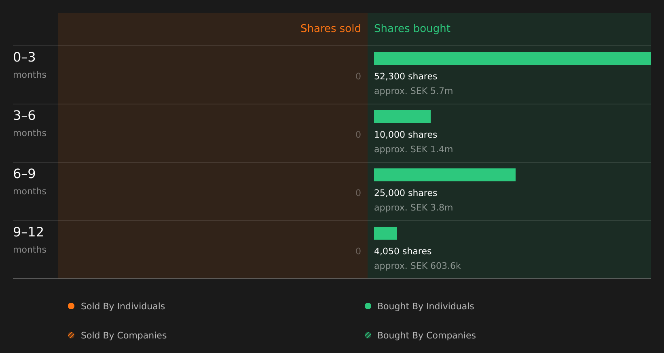Click the approx. SEK 1.4m text
The height and width of the screenshot is (353, 664).
[413, 149]
